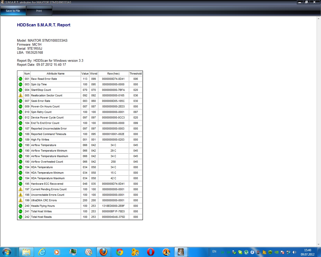Viewport: 321px width, 257px height.
Task: Click the scroll up arrow of the report
Action: click(319, 18)
